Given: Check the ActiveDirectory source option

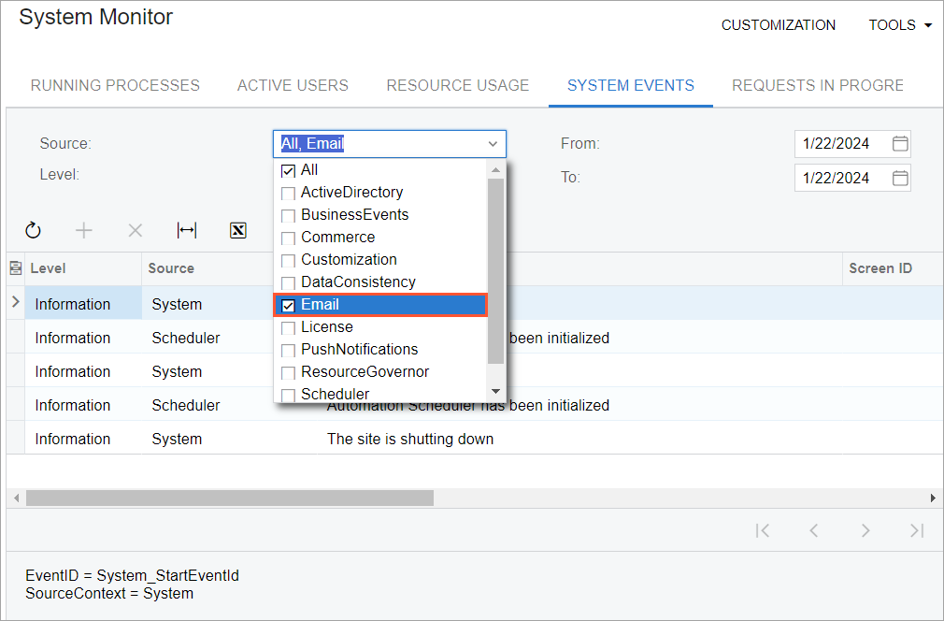Looking at the screenshot, I should [x=289, y=194].
